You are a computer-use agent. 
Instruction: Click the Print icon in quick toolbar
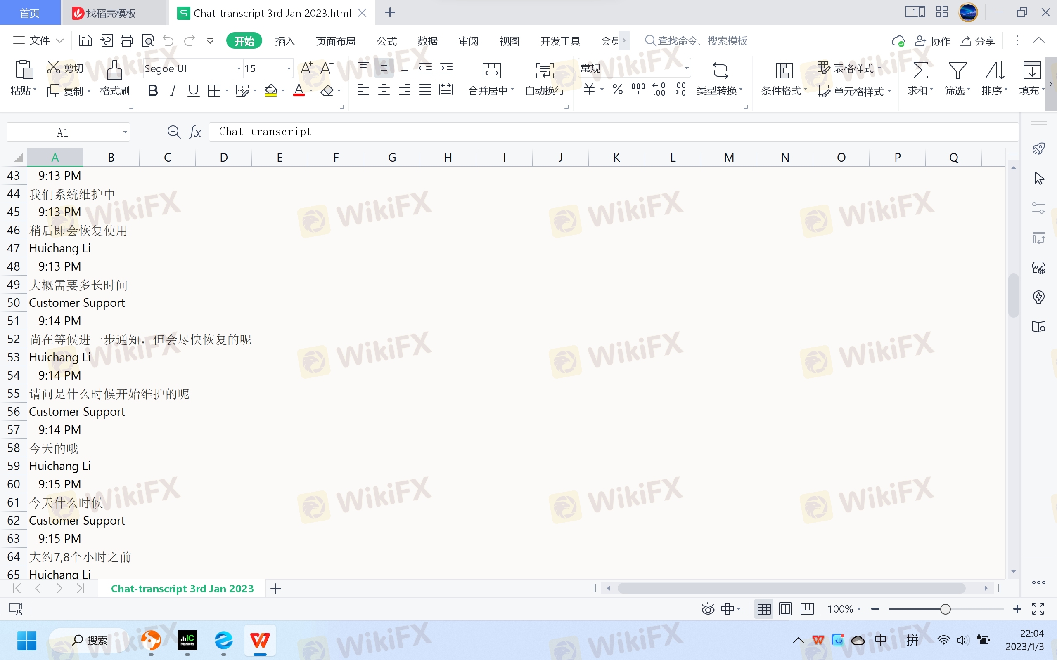coord(127,40)
